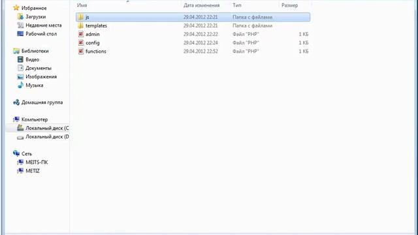Select the admin file name
Screen dimensions: 418x235
[x=93, y=34]
